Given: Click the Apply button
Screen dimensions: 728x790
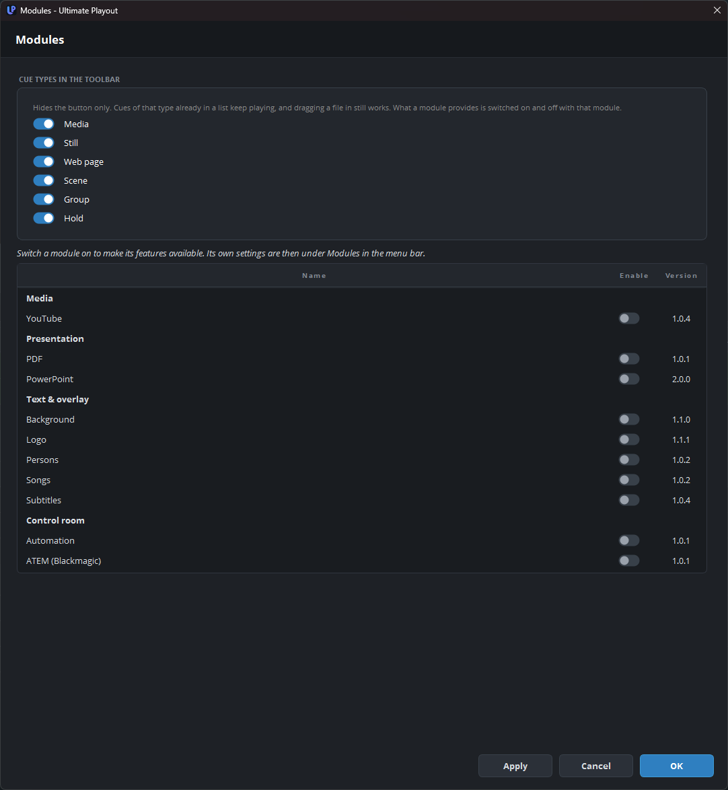Looking at the screenshot, I should point(515,766).
